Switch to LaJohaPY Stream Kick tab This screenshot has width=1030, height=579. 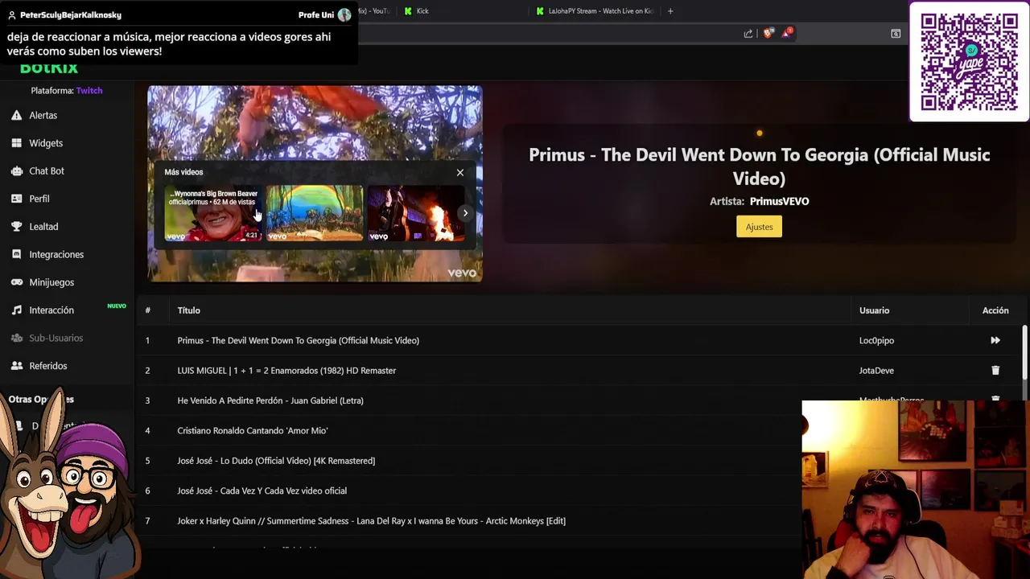pyautogui.click(x=594, y=11)
